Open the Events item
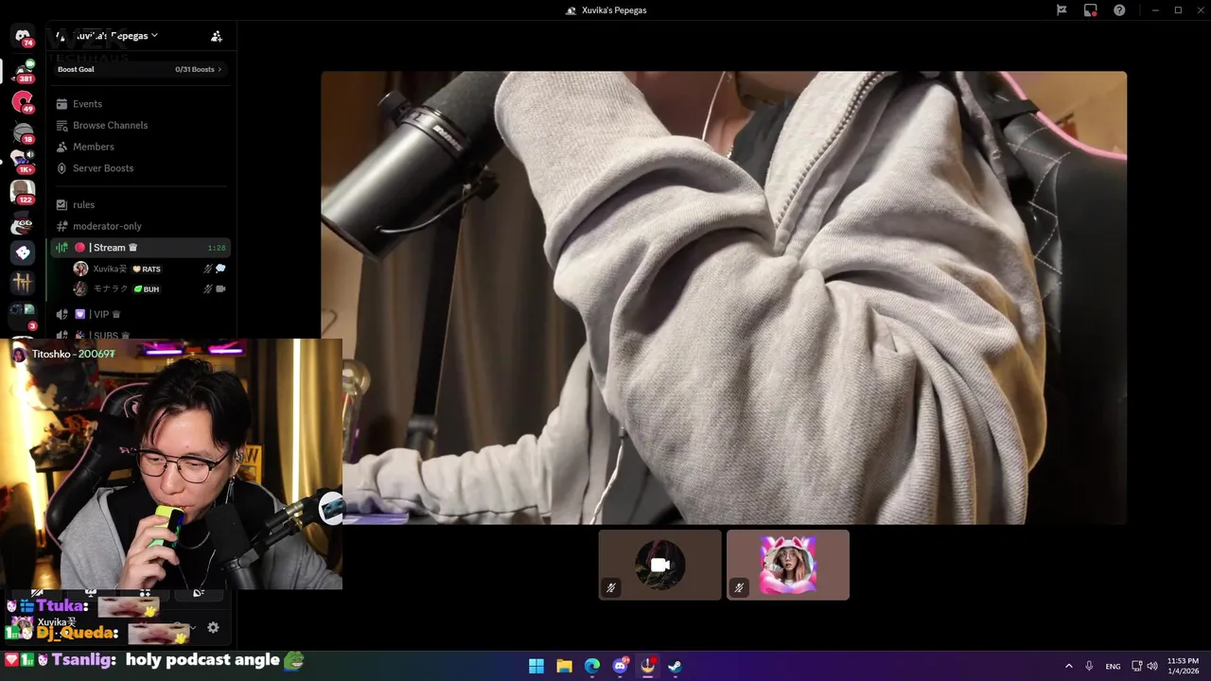Viewport: 1211px width, 681px height. (140, 104)
